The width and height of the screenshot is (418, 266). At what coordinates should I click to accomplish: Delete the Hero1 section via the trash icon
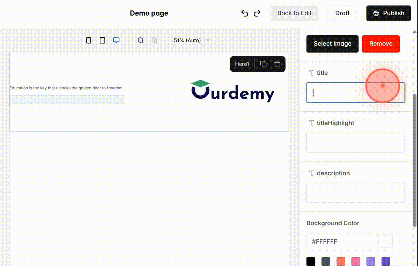pos(277,64)
